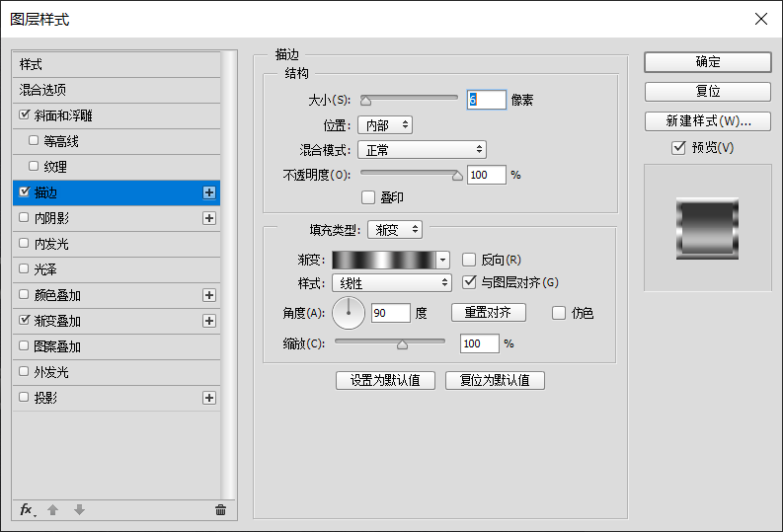
Task: Select 样式 in the left list
Action: (x=117, y=65)
